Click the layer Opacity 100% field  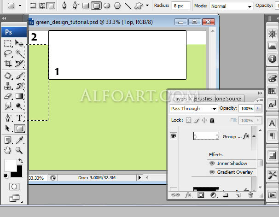pyautogui.click(x=247, y=108)
